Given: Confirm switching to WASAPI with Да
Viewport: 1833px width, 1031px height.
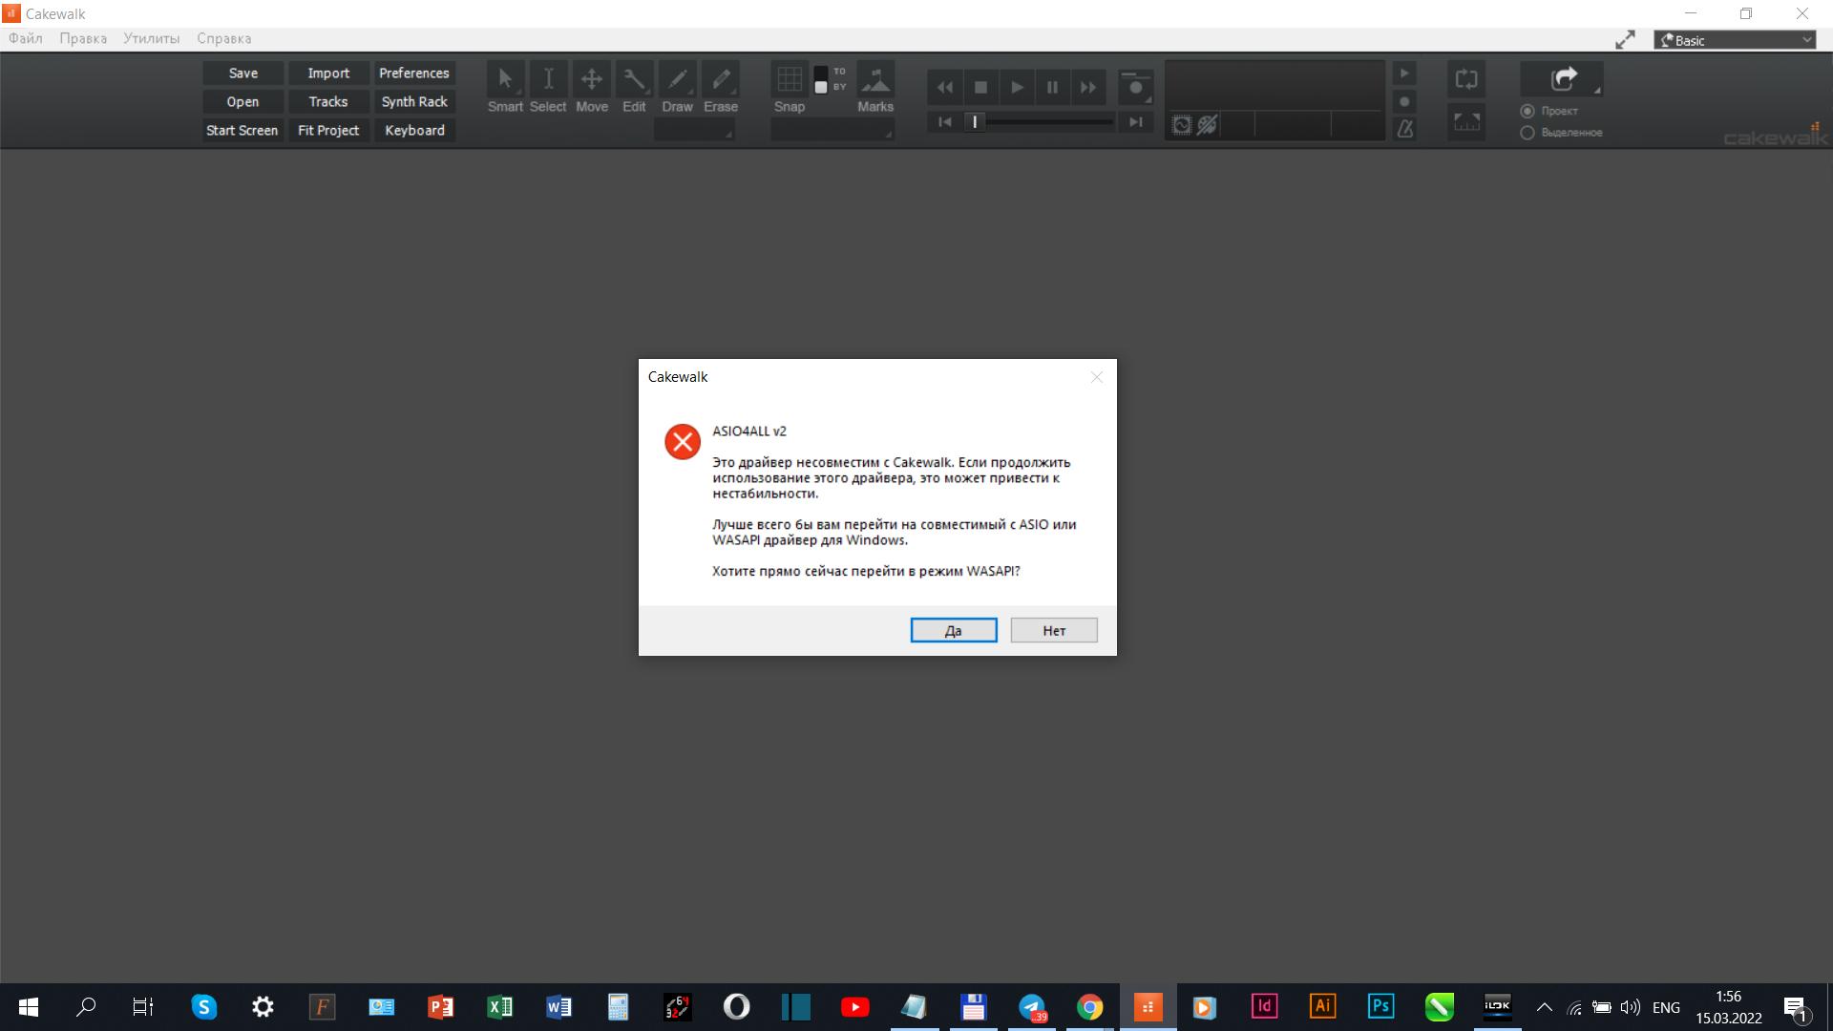Looking at the screenshot, I should [954, 630].
